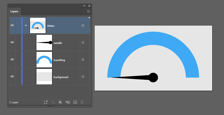Click the baseRing row target circle
The height and width of the screenshot is (115, 224).
pos(83,60)
